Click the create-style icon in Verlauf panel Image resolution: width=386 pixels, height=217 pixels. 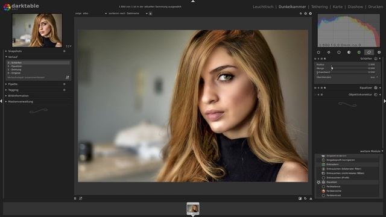pyautogui.click(x=68, y=78)
